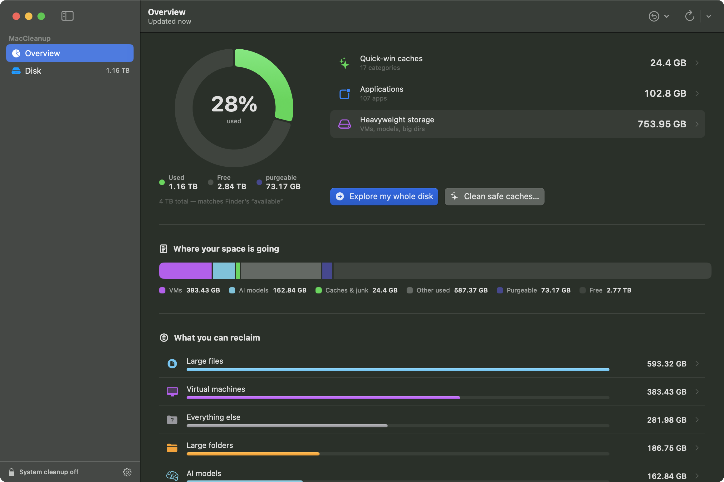Expand Quick-win caches via its chevron
The image size is (724, 482).
pyautogui.click(x=697, y=63)
